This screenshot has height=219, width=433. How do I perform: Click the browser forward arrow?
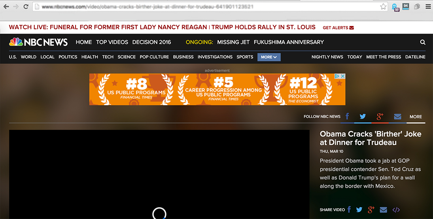pos(16,7)
